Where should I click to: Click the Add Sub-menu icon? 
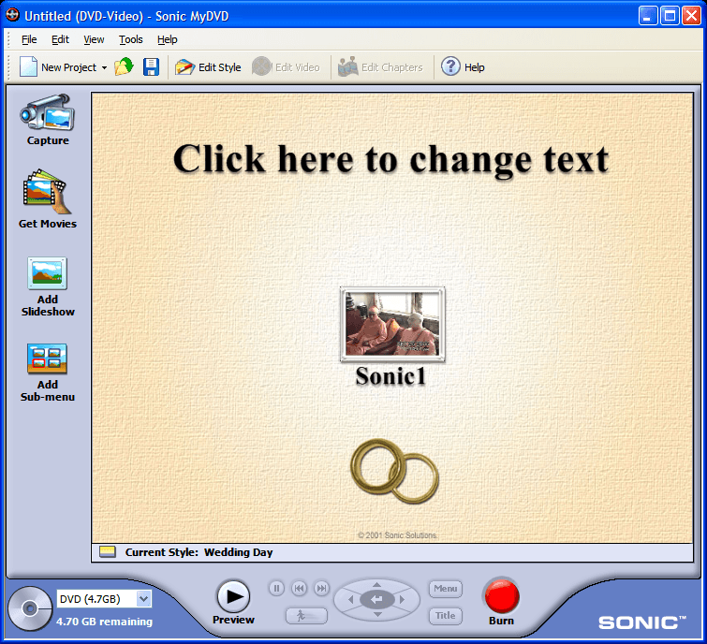pos(48,359)
